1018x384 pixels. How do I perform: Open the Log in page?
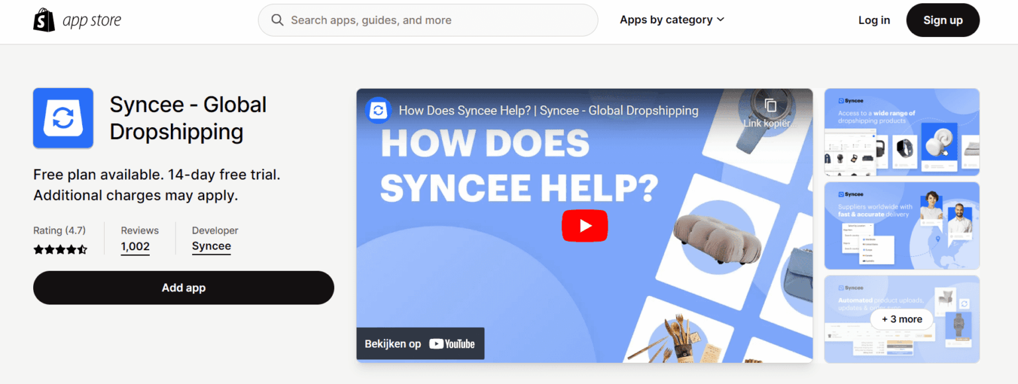[874, 20]
